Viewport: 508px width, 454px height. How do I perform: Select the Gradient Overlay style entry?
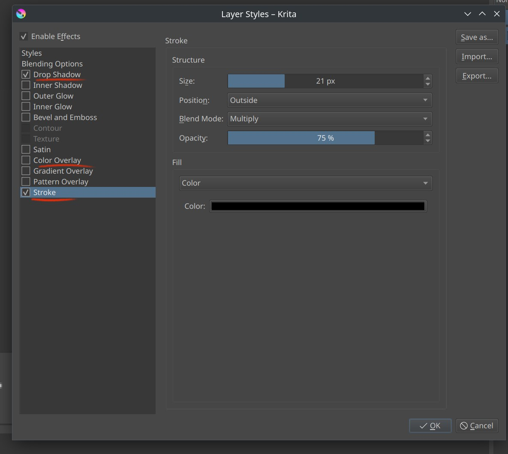click(x=63, y=171)
